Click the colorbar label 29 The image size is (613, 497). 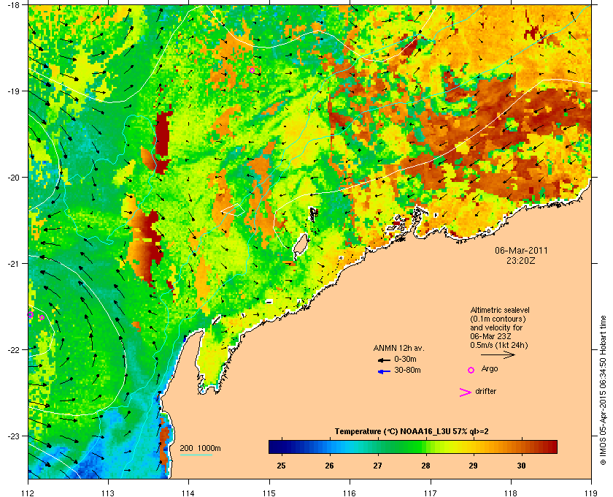pyautogui.click(x=473, y=466)
